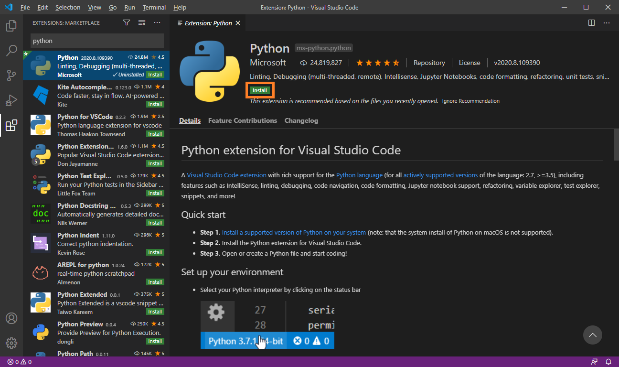
Task: Open Install a supported version of Python link
Action: point(294,232)
